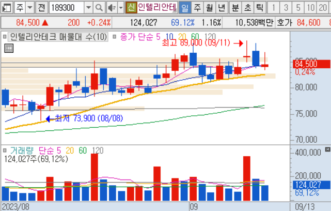Switch to minute 분 chart period
331x211 pixels.
click(x=235, y=8)
